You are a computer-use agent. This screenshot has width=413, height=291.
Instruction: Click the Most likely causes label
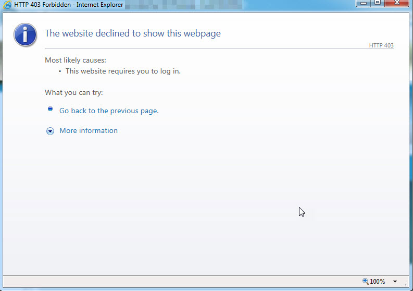pos(76,60)
